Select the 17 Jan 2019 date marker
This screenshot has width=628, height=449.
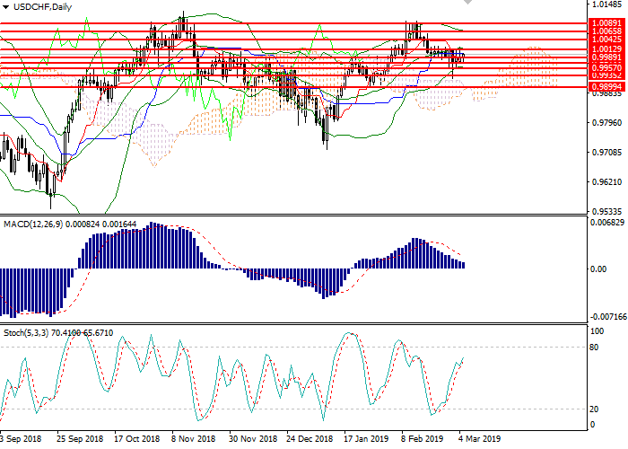click(x=367, y=440)
